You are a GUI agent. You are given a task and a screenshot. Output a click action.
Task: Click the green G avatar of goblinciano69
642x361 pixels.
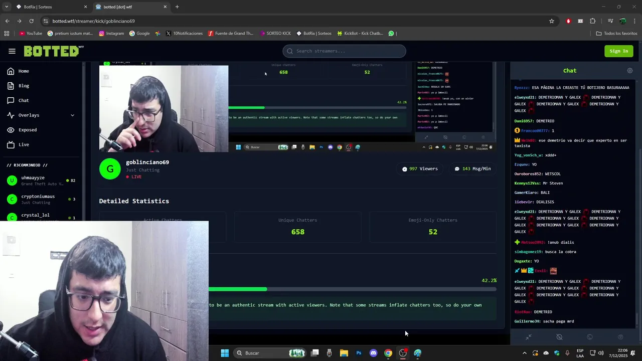click(x=110, y=169)
